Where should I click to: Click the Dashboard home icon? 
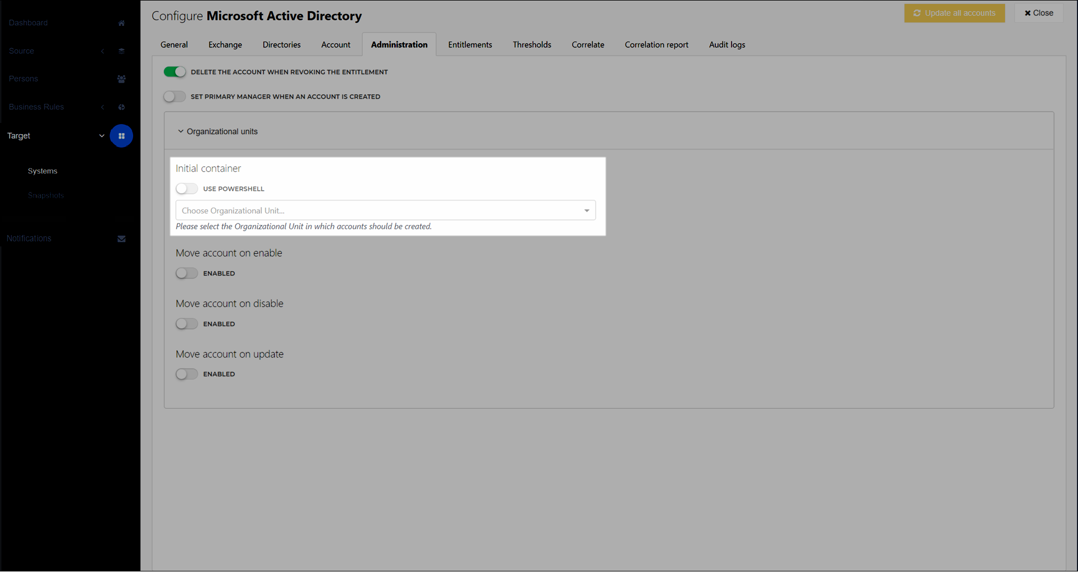(121, 23)
